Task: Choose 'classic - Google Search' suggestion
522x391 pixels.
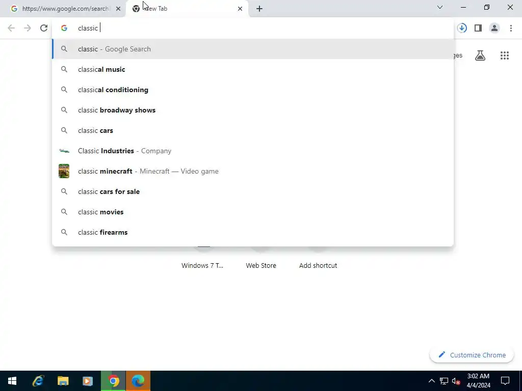Action: click(x=253, y=49)
